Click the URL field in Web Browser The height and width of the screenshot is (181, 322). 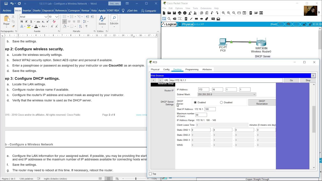pyautogui.click(x=226, y=80)
